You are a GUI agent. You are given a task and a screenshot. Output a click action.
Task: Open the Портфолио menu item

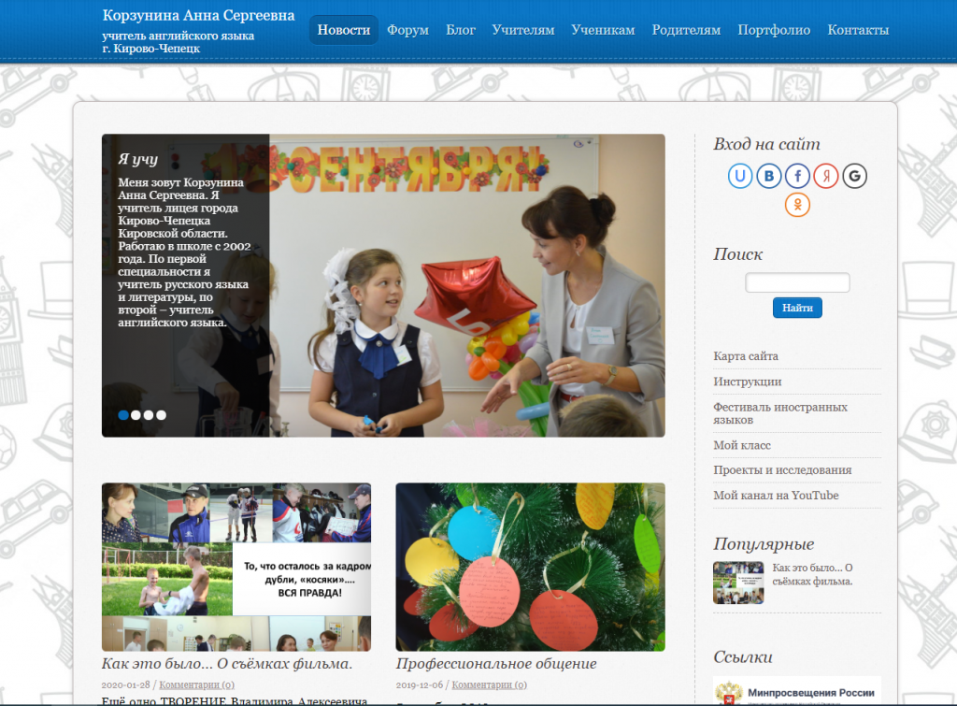(774, 30)
